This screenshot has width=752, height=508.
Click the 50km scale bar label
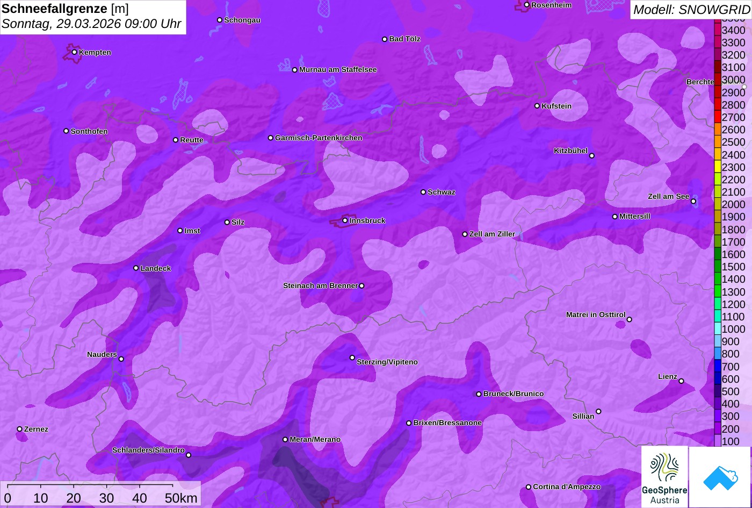(x=181, y=498)
